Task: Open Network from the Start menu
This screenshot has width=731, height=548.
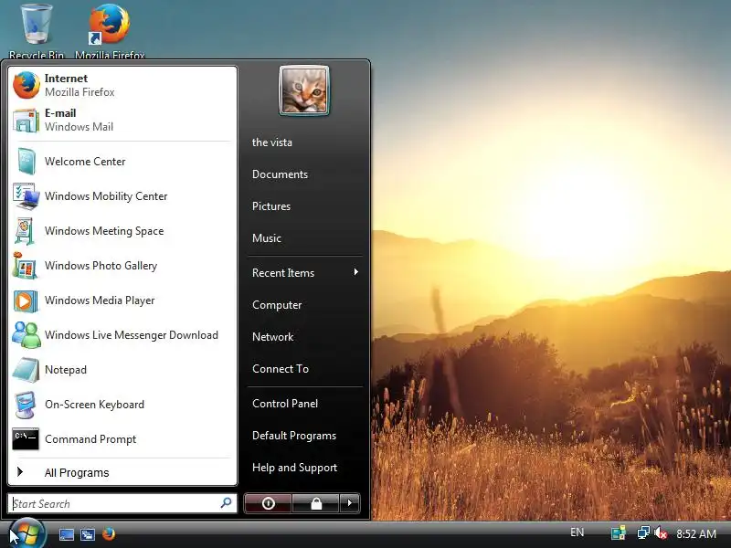Action: pos(272,337)
